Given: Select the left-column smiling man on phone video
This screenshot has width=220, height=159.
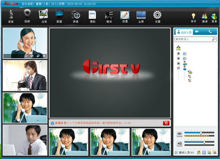Looking at the screenshot, I should point(25,108).
